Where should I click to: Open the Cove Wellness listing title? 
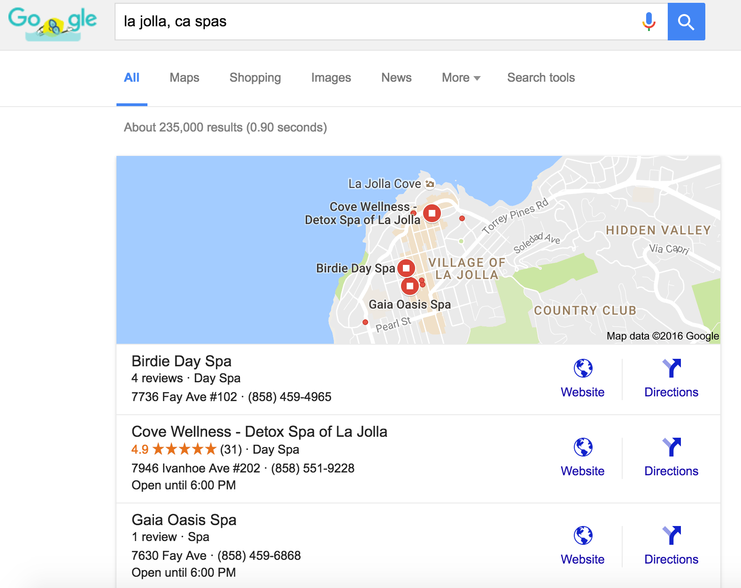(x=259, y=432)
